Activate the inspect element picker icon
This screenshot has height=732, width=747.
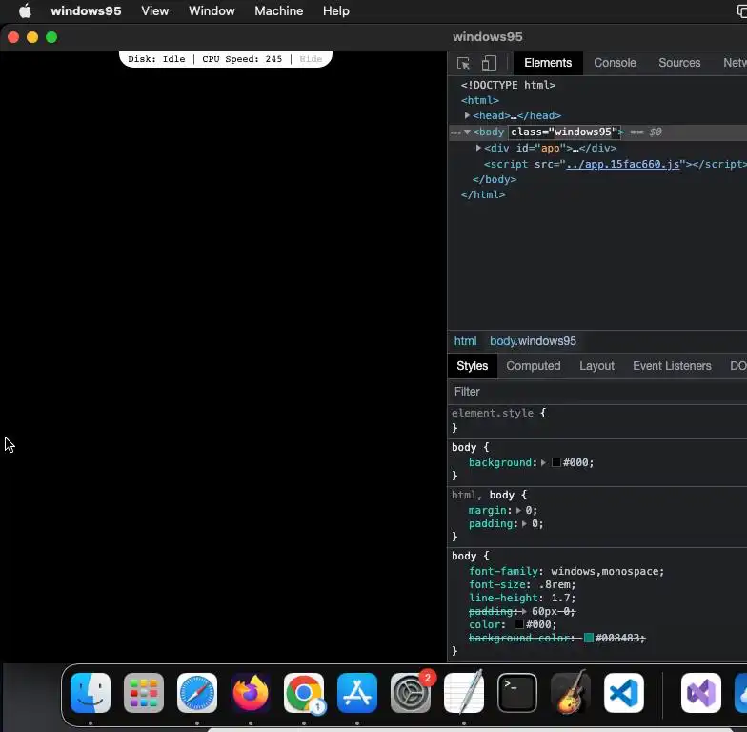(x=463, y=63)
